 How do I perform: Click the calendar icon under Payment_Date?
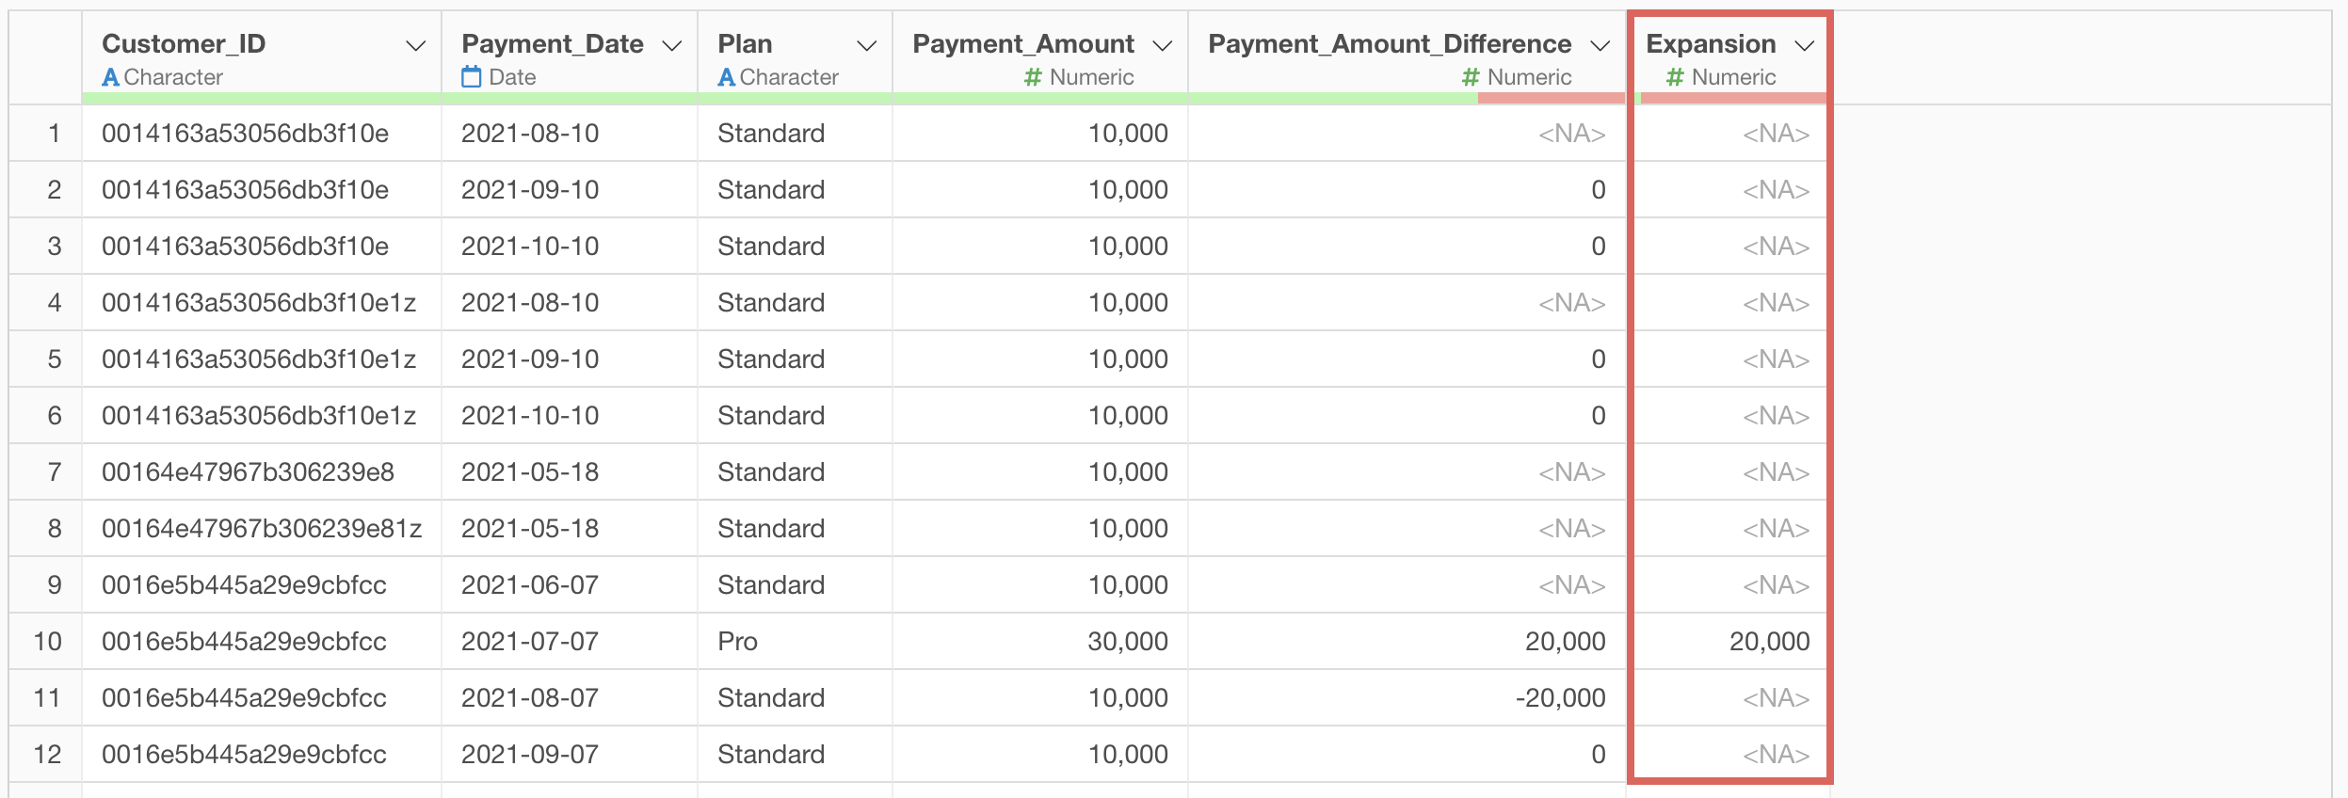472,77
